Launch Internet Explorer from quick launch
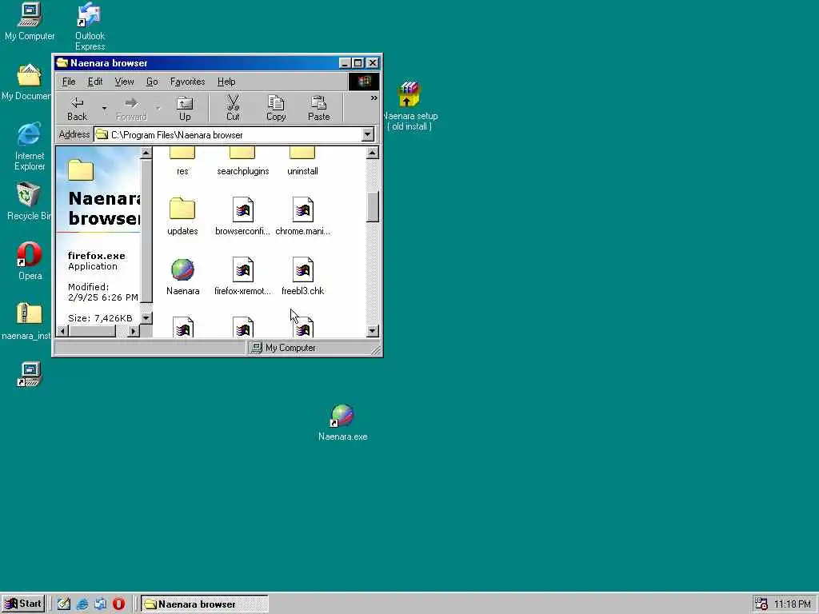This screenshot has width=819, height=614. [82, 604]
